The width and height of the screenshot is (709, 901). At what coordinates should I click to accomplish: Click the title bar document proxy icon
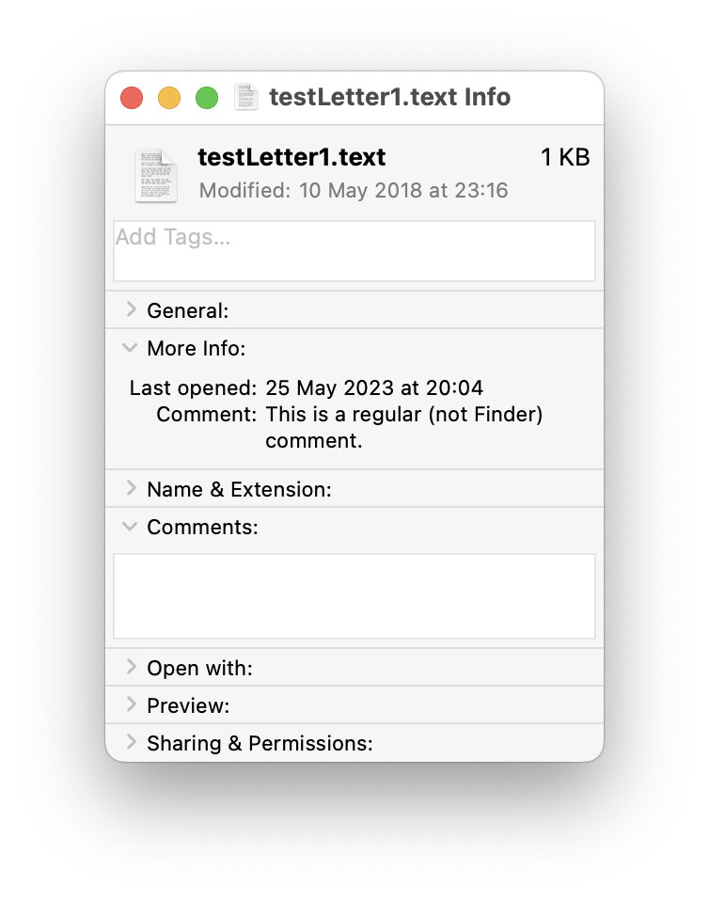[x=246, y=97]
